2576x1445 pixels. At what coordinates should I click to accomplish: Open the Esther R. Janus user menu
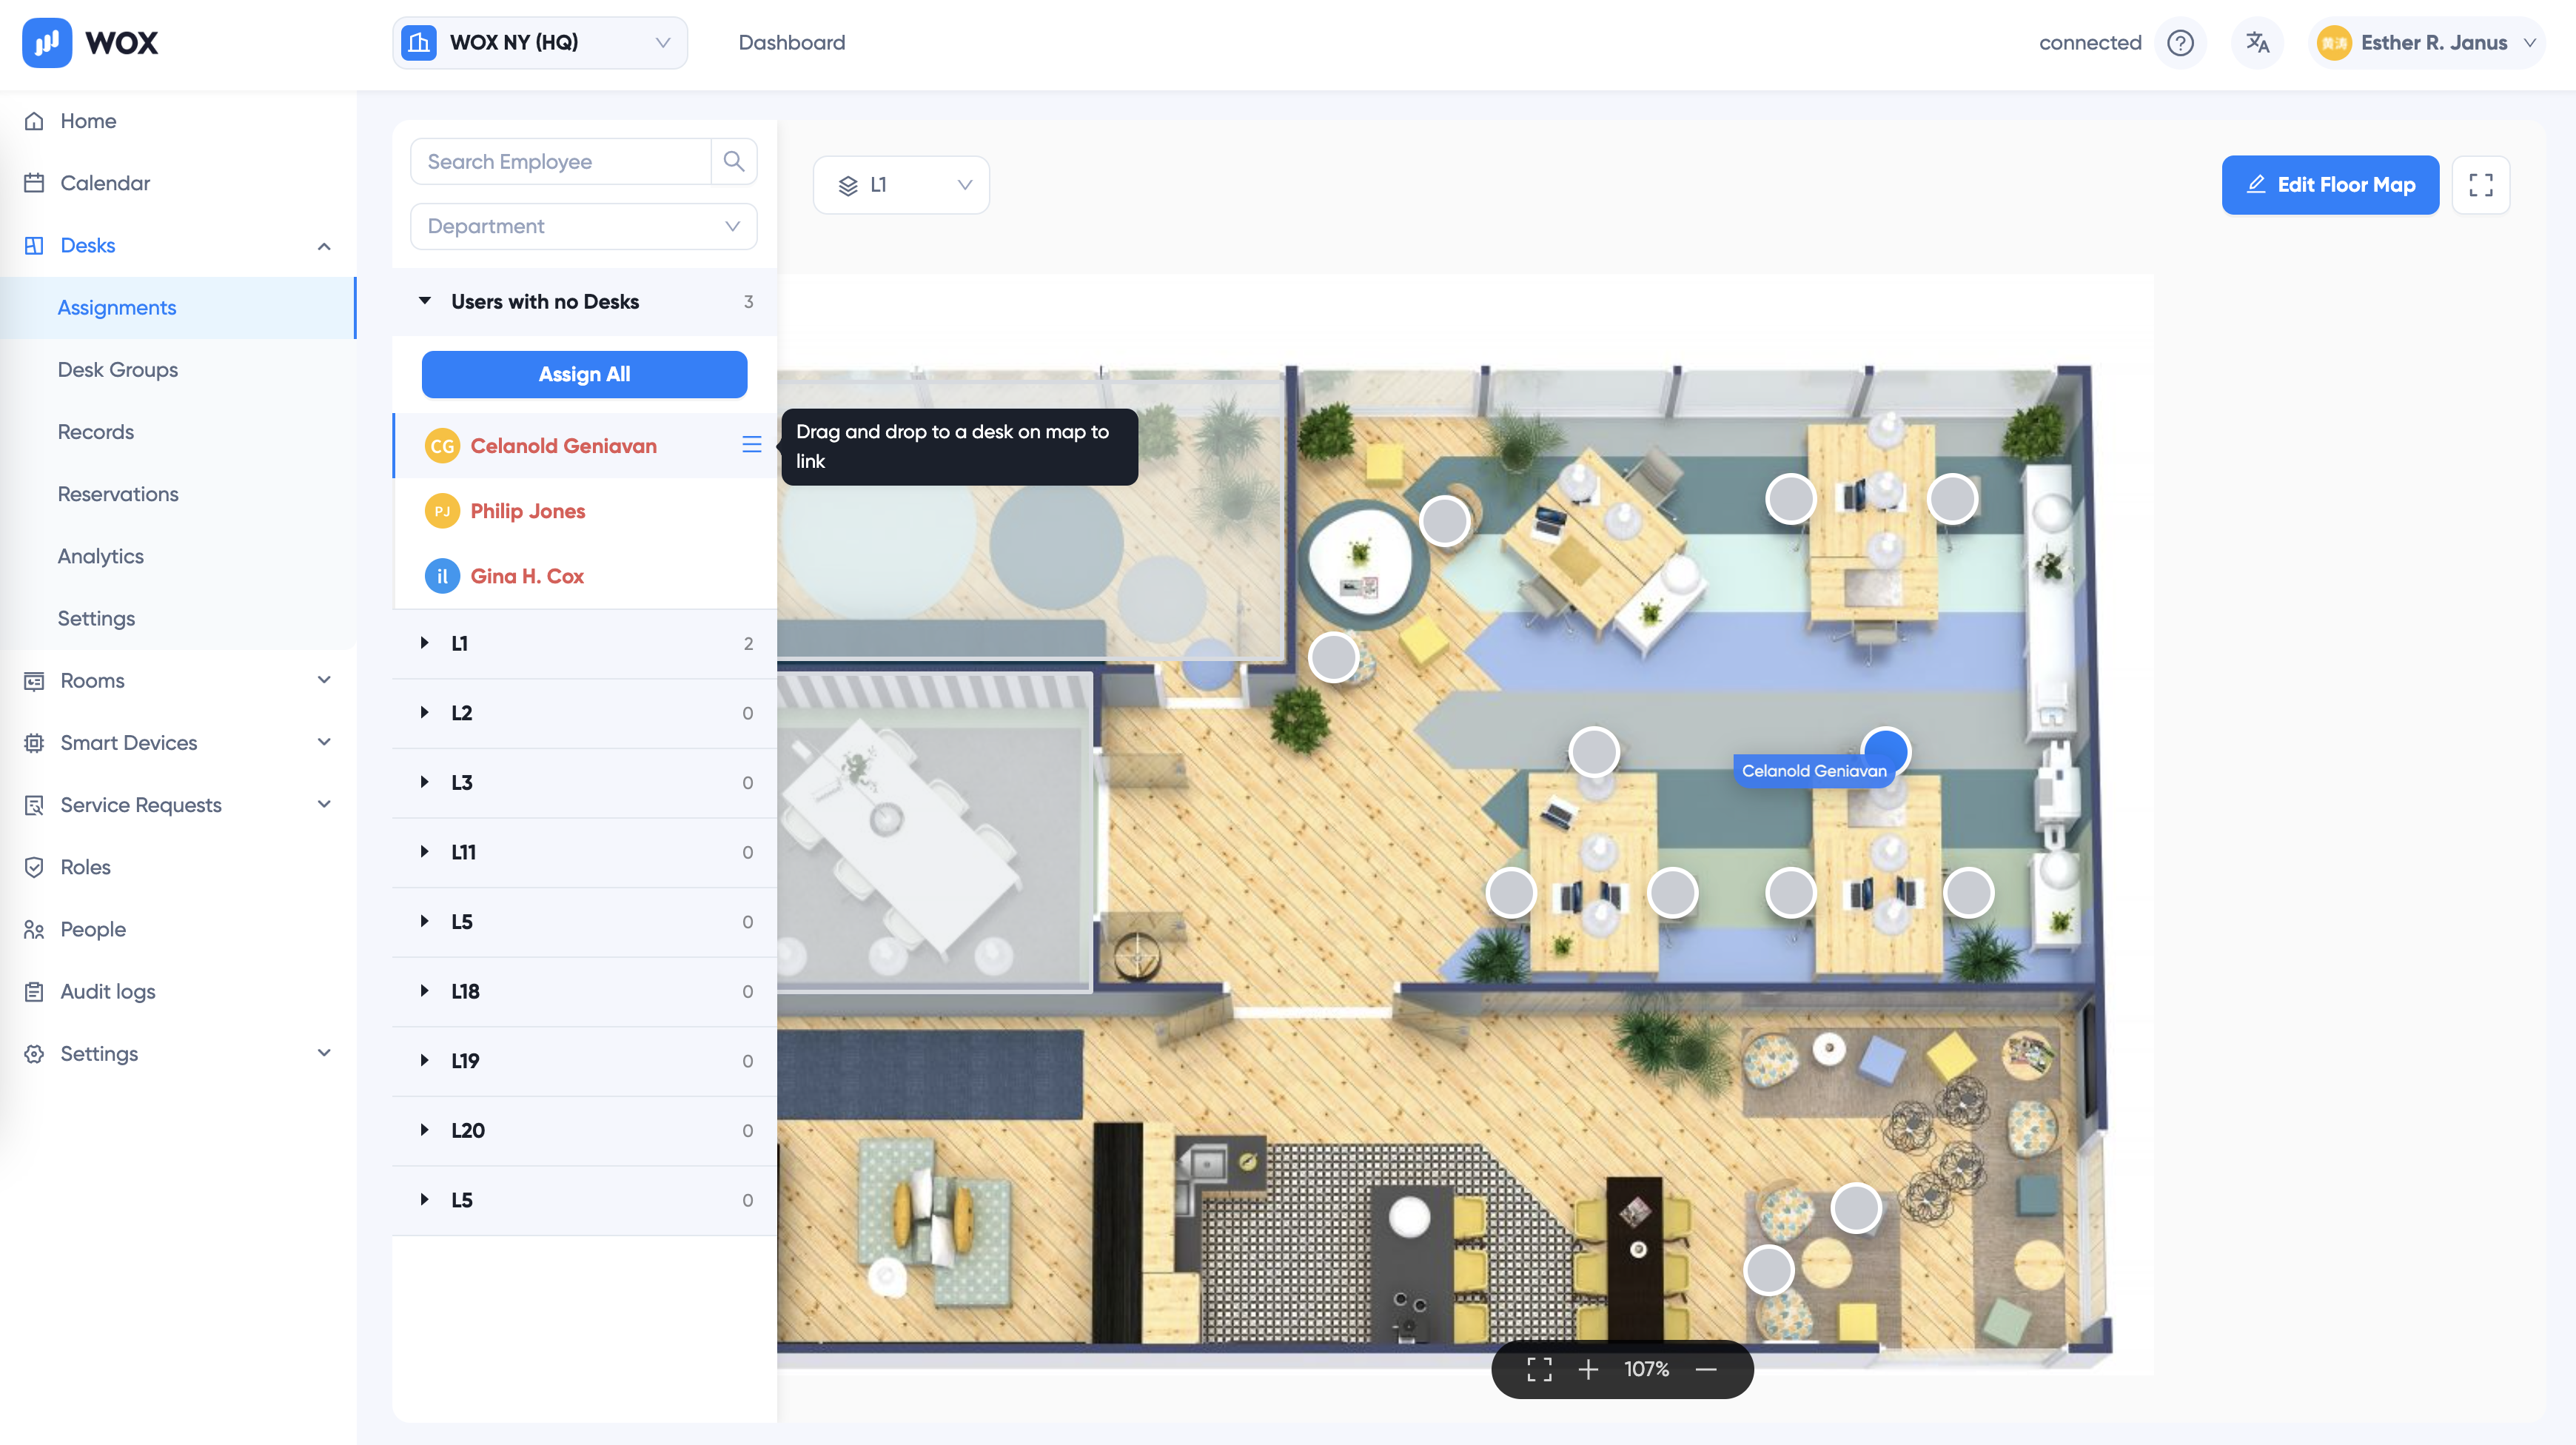[2428, 43]
